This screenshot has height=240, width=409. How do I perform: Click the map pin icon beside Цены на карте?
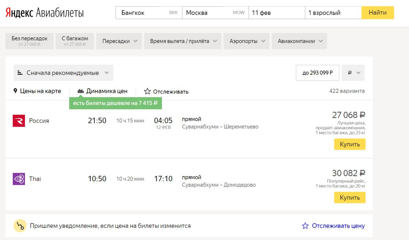tap(15, 91)
